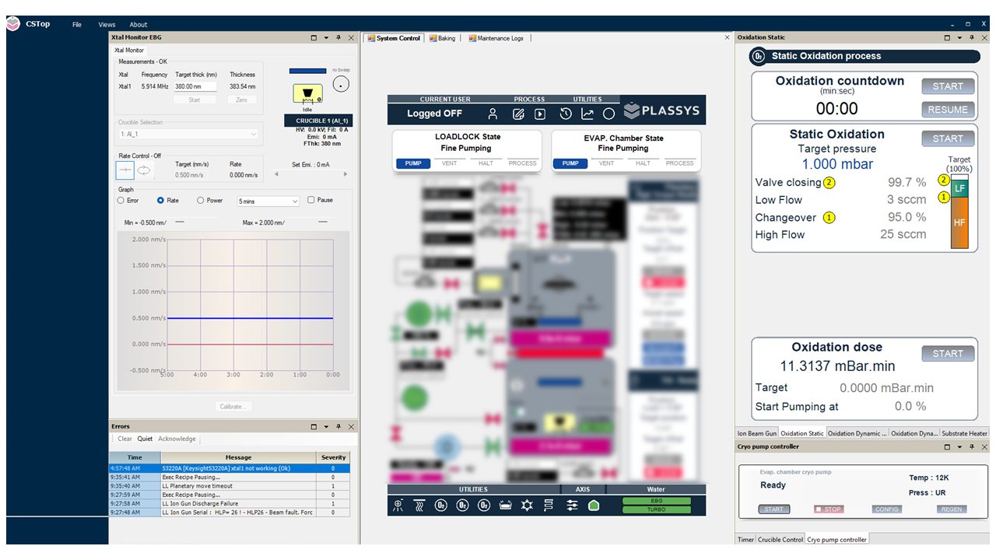The height and width of the screenshot is (560, 996).
Task: Enable the Pause checkbox on graph
Action: pos(311,200)
